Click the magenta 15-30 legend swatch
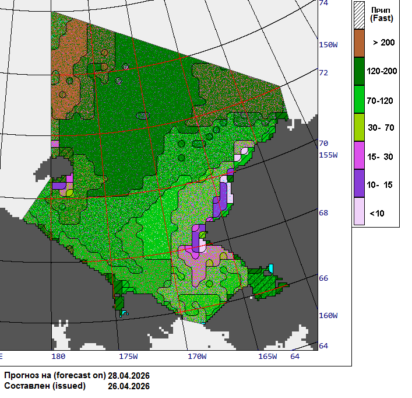The width and height of the screenshot is (412, 398). [x=359, y=156]
